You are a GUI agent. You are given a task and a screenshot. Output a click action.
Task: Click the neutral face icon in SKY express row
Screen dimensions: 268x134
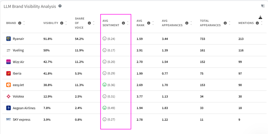[x=105, y=119]
